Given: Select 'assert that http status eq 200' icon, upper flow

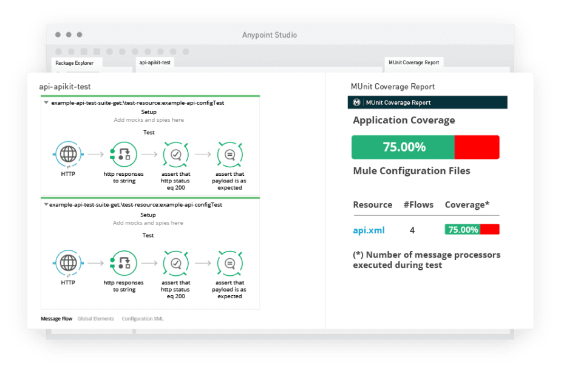Looking at the screenshot, I should pyautogui.click(x=175, y=154).
